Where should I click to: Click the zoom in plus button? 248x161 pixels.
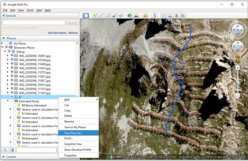pos(237,68)
